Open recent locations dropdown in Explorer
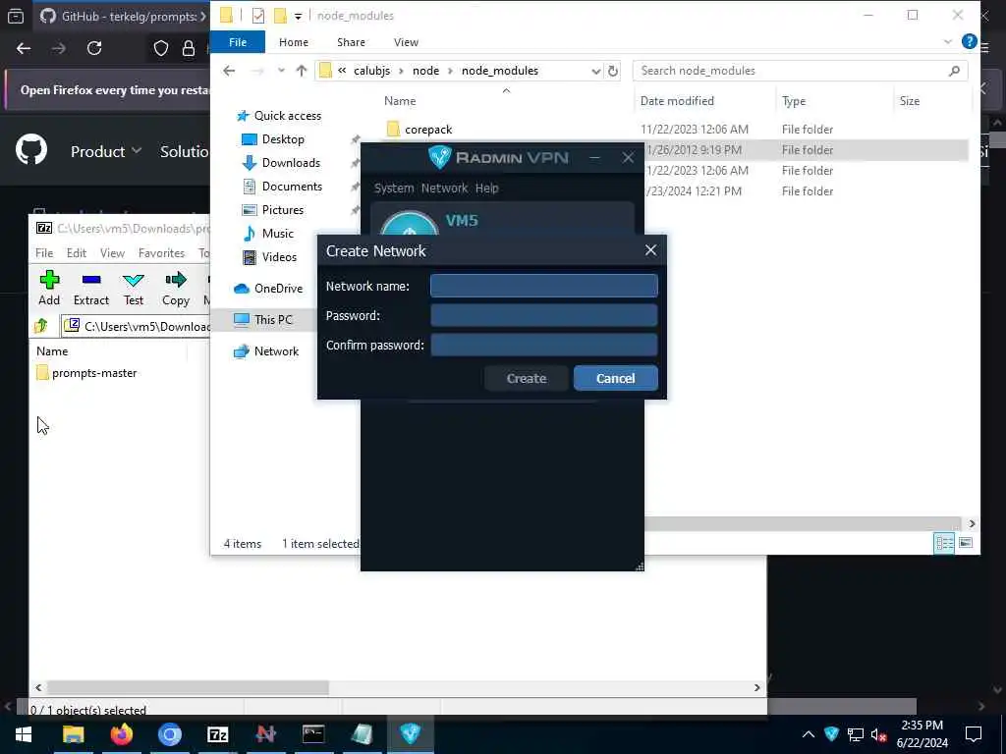 click(x=281, y=71)
